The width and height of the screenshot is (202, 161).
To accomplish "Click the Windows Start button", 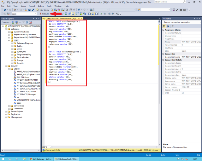I will tap(3, 159).
